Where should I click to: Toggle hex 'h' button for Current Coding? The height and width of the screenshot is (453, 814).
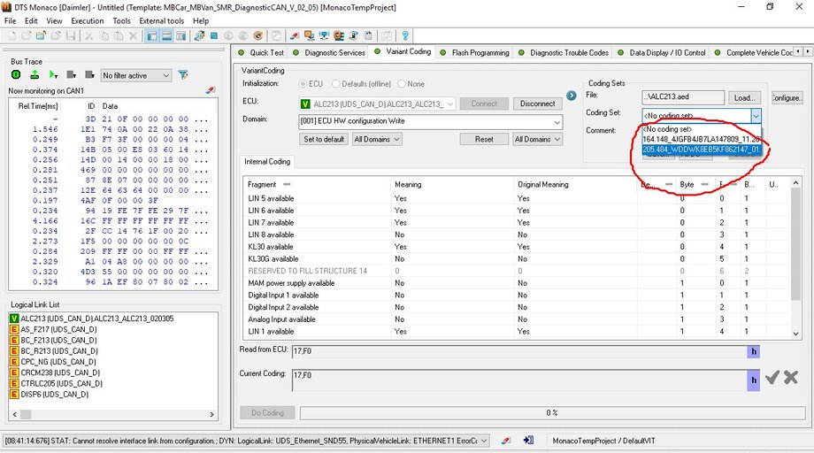[754, 380]
